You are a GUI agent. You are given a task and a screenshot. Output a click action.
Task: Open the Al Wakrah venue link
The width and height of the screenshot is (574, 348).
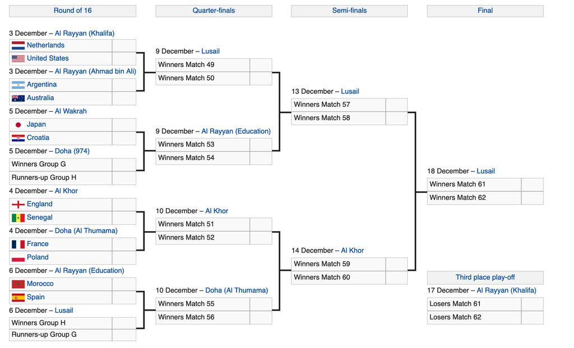click(71, 111)
